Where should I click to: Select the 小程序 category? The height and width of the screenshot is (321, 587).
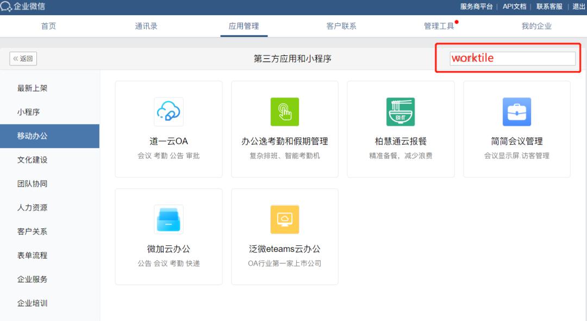[x=28, y=112]
